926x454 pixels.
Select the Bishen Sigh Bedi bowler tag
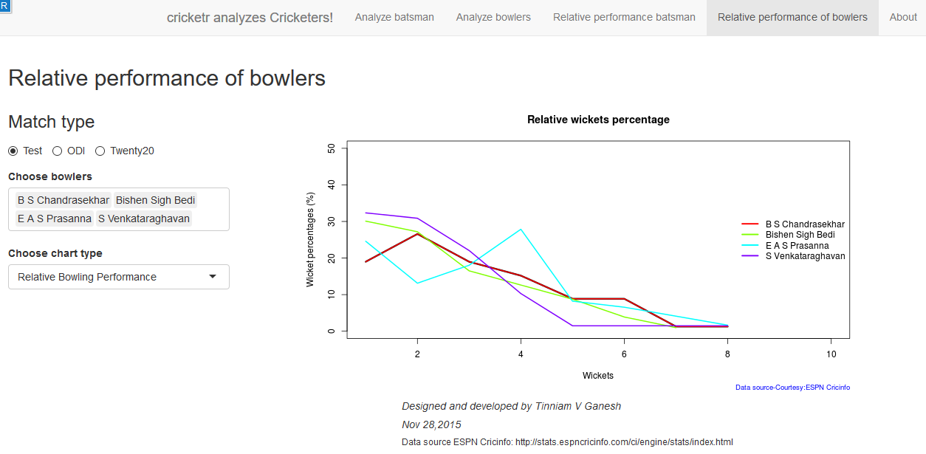pos(155,200)
